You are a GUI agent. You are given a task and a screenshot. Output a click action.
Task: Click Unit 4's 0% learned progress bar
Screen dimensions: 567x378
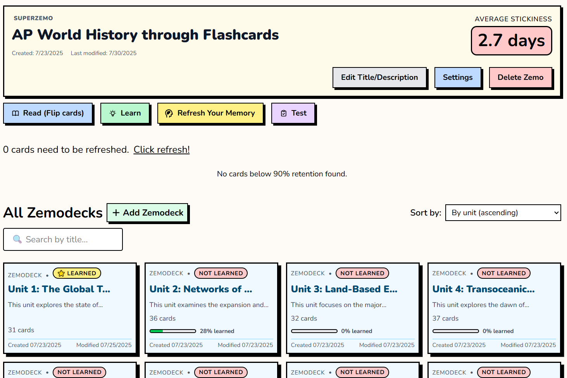[x=456, y=331]
